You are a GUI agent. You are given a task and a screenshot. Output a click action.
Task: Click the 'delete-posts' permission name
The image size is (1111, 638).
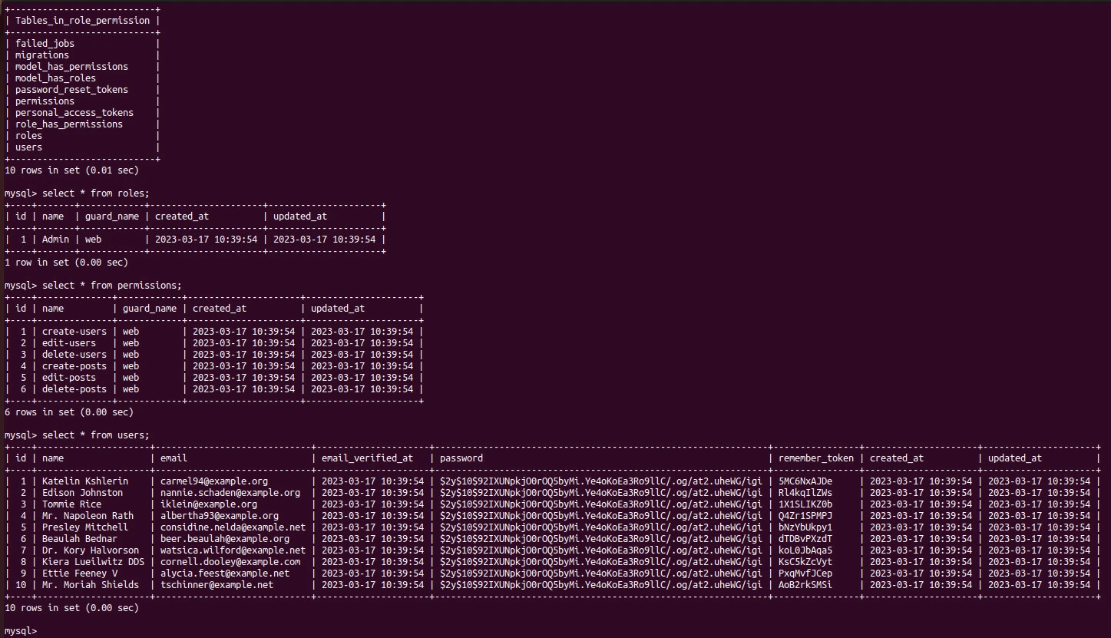(74, 389)
